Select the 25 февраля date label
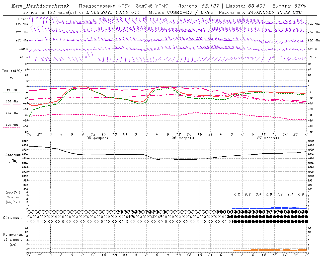321x257 pixels. (x=98, y=138)
